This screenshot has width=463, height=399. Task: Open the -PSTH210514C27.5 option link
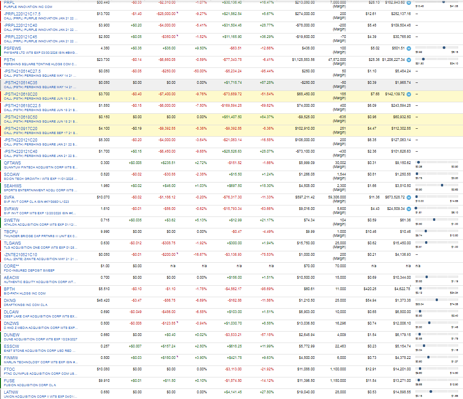coord(22,71)
